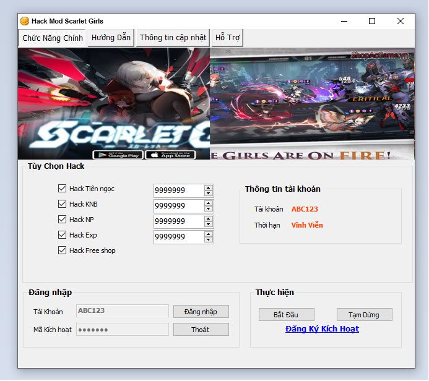Toggle the Hack Exp checkbox

coord(62,235)
